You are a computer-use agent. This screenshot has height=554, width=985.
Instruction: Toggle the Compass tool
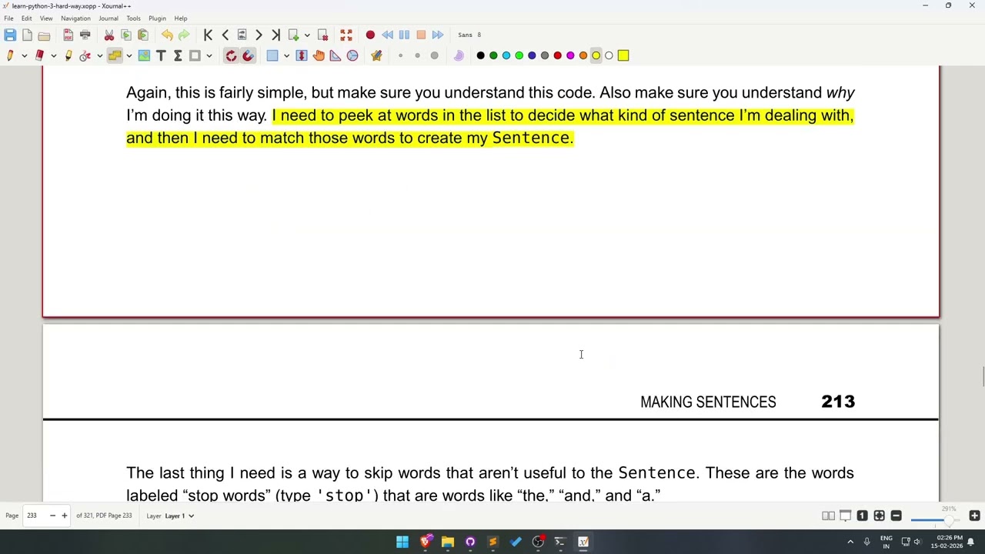[352, 55]
